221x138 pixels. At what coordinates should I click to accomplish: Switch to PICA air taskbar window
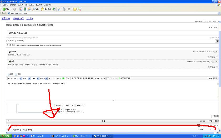click(61, 136)
